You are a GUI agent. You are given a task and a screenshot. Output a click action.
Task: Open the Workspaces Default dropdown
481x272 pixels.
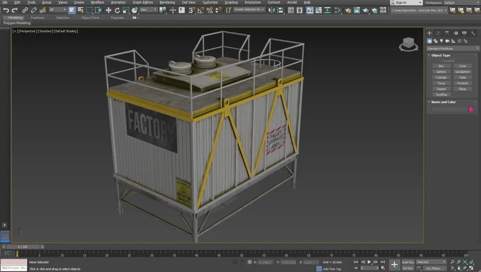[x=461, y=2]
